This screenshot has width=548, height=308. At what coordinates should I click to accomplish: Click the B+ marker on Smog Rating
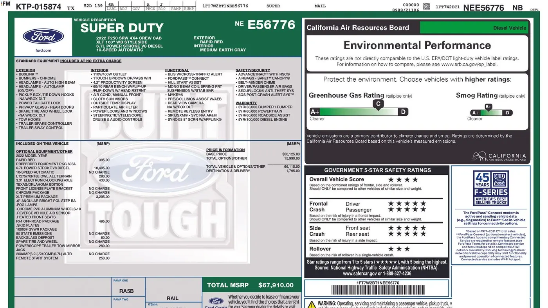pyautogui.click(x=489, y=107)
